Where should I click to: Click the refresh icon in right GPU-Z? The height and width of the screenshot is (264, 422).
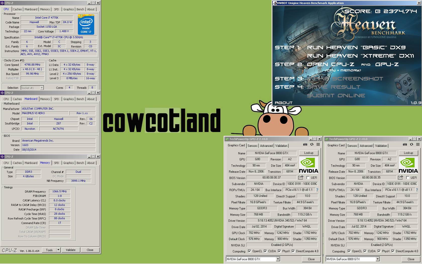click(411, 145)
